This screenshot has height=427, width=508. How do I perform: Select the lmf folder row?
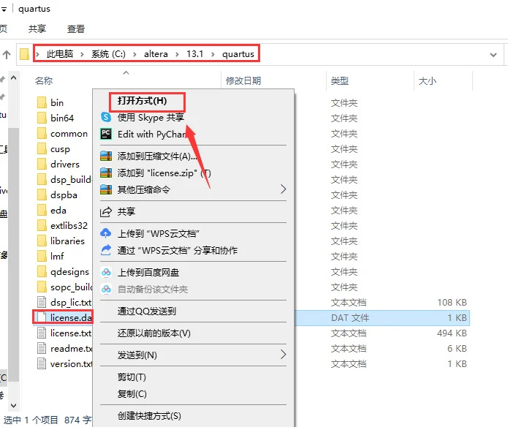(x=57, y=256)
